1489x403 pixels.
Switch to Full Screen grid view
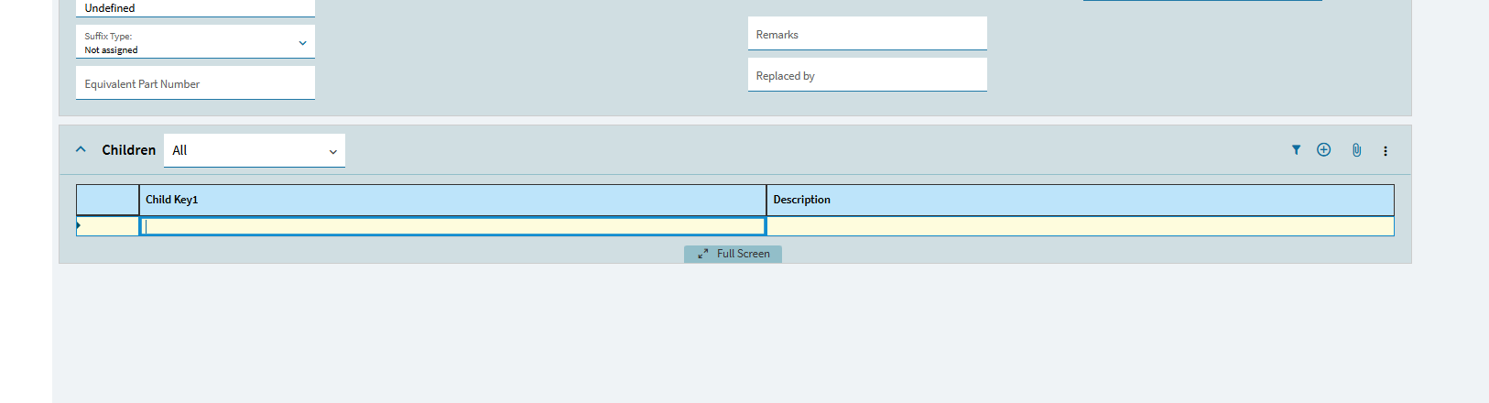click(x=733, y=254)
